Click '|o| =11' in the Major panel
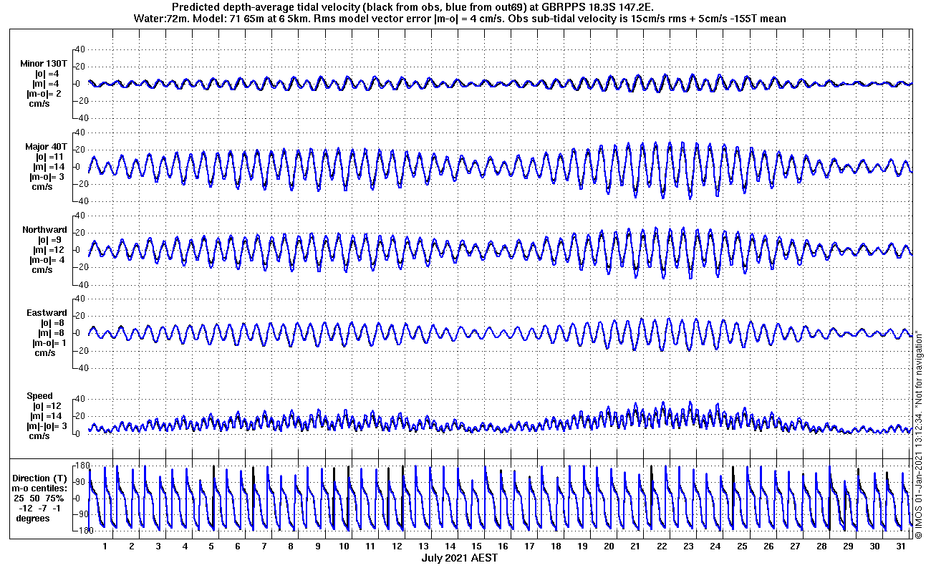This screenshot has width=931, height=573. point(50,157)
